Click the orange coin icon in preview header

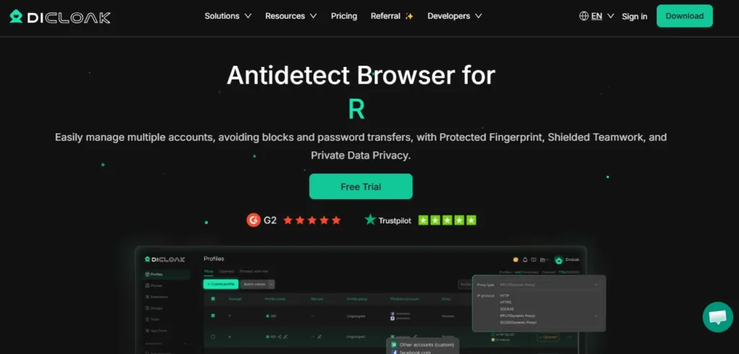point(515,260)
